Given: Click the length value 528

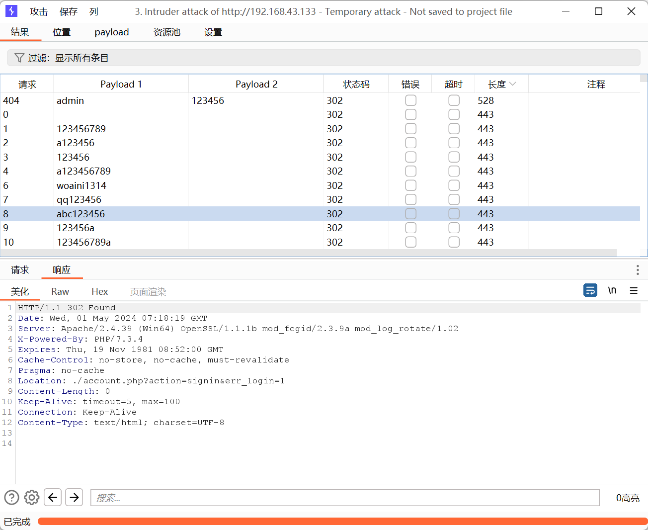Looking at the screenshot, I should coord(486,100).
